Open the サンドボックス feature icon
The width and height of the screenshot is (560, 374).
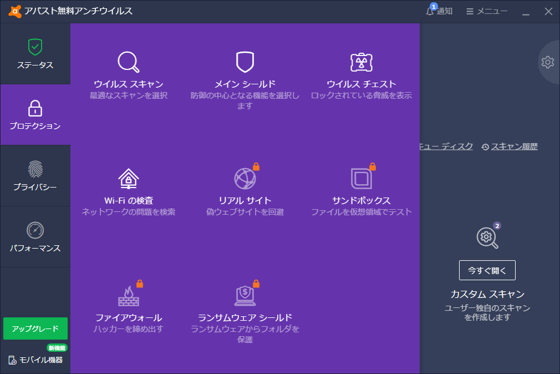tap(361, 179)
